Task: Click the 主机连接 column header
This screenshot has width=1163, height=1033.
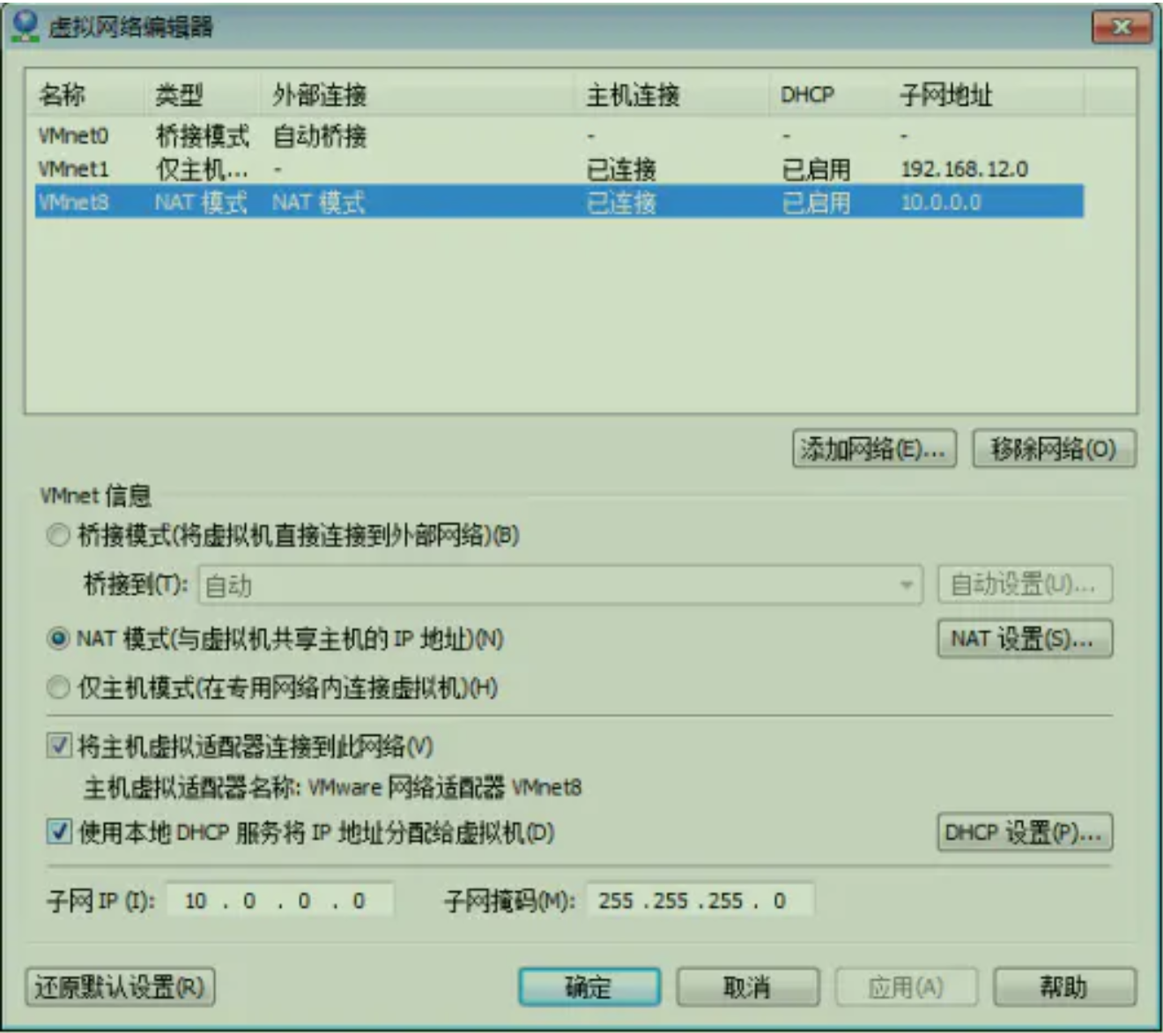Action: pos(671,94)
